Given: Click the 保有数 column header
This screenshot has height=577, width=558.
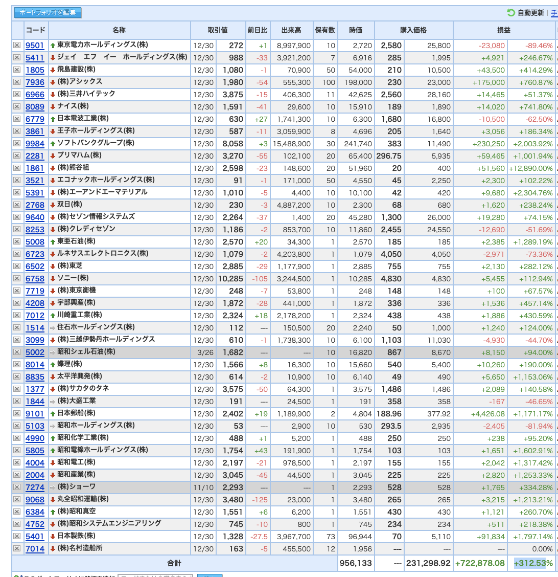Looking at the screenshot, I should (x=325, y=30).
